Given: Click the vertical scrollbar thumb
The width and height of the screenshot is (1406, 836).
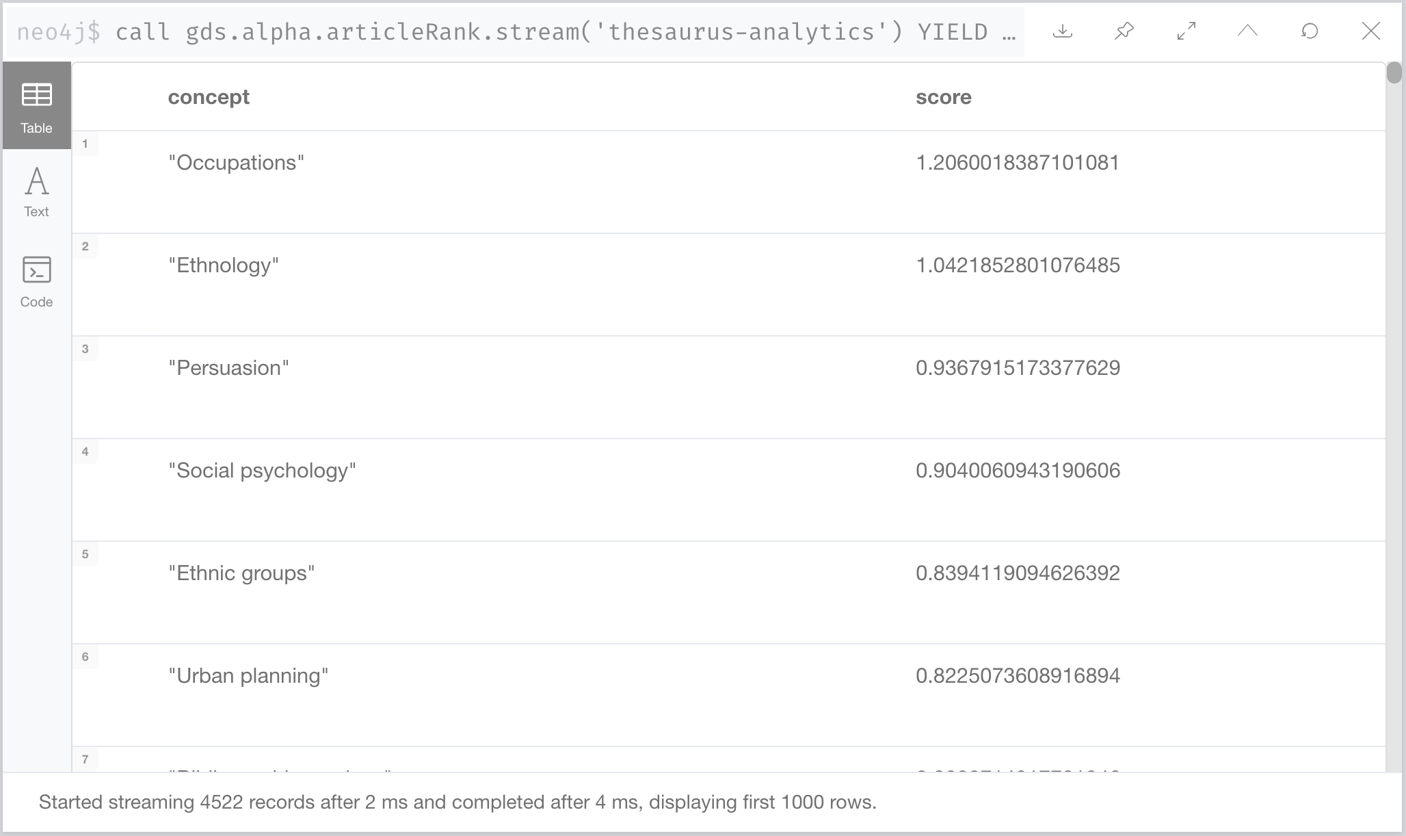Looking at the screenshot, I should pyautogui.click(x=1394, y=73).
